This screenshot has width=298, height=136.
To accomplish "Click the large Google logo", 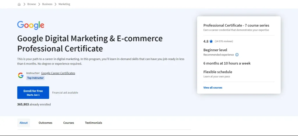I will coord(31,25).
